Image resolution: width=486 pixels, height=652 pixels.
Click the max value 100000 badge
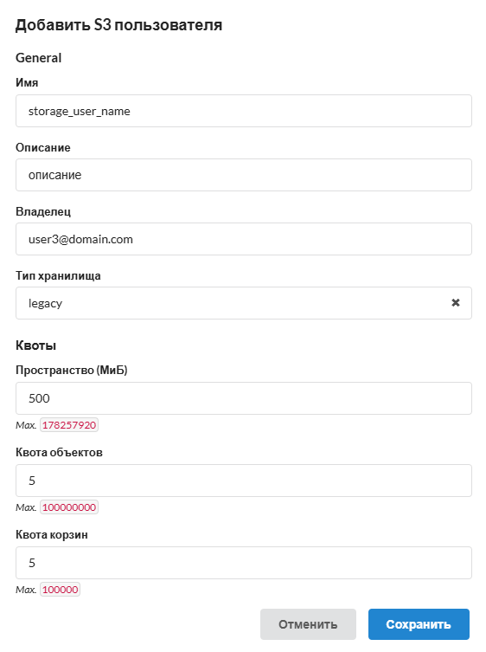click(60, 590)
